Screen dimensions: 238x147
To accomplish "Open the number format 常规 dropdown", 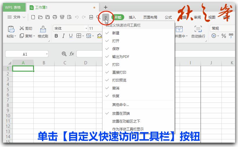I will 223,28.
